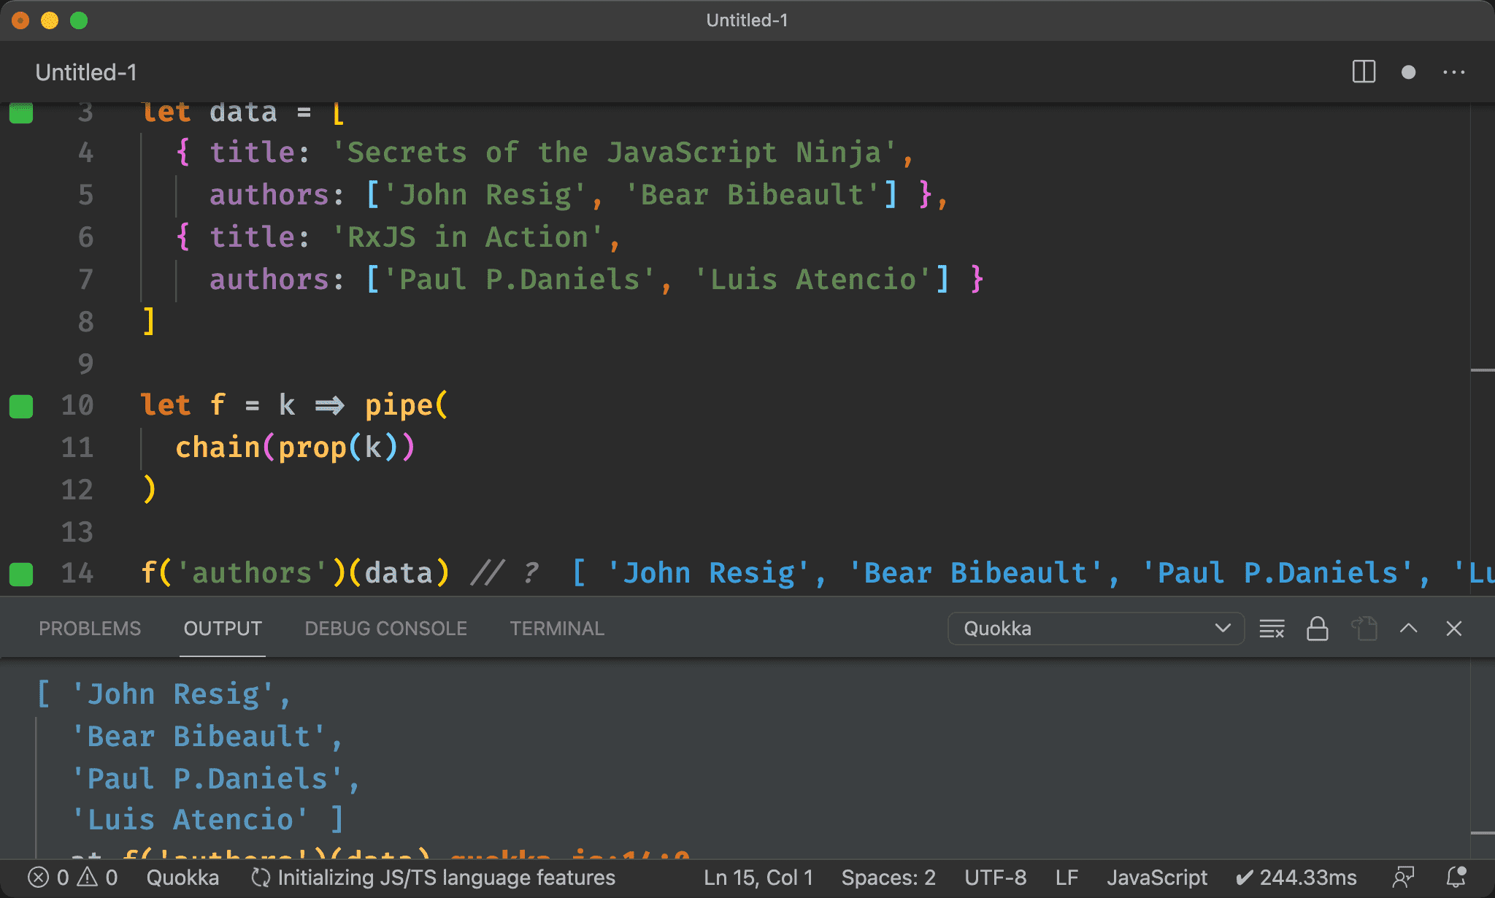Split the editor to the right
The width and height of the screenshot is (1495, 898).
pos(1364,72)
